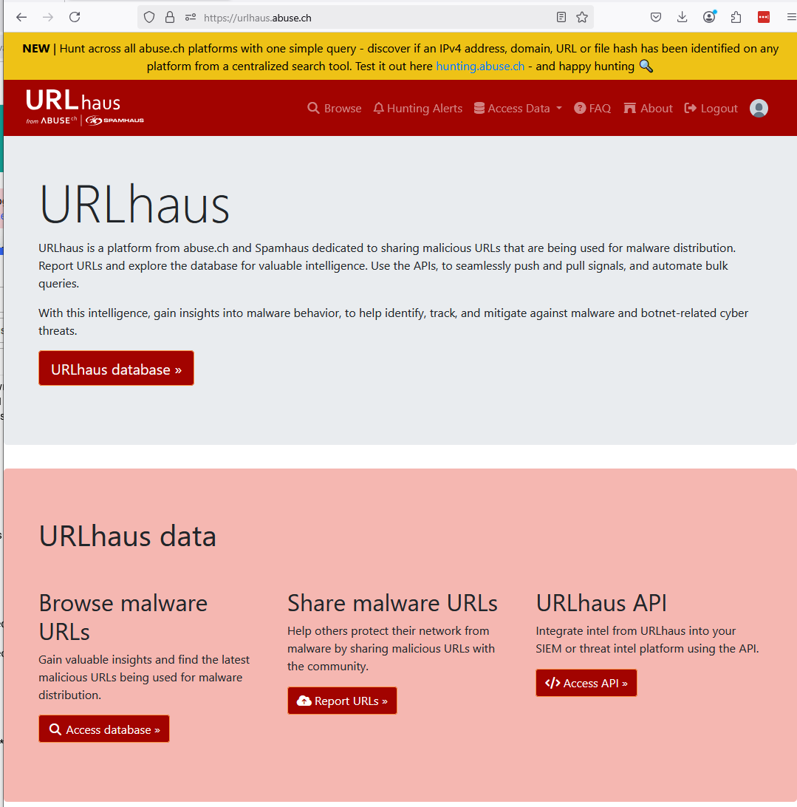Bookmark this page with the star icon
797x807 pixels.
tap(582, 18)
